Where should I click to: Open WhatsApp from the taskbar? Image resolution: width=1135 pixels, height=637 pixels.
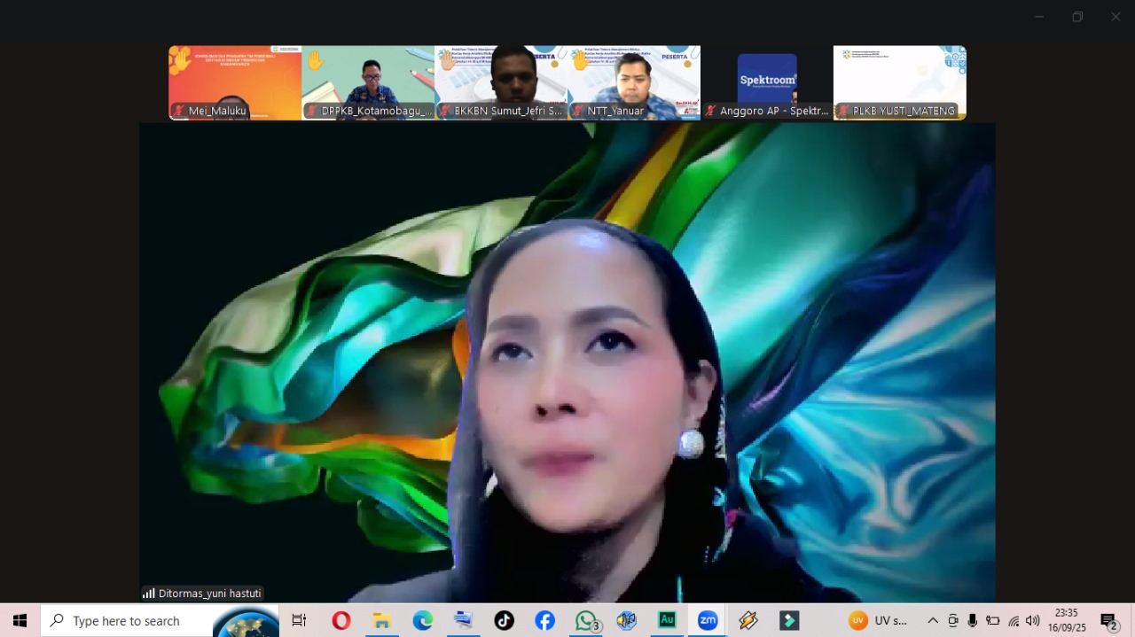coord(586,621)
